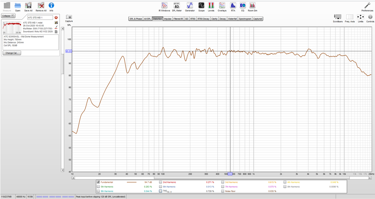This screenshot has height=199, width=375.
Task: Click the Measure icon
Action: click(x=7, y=5)
